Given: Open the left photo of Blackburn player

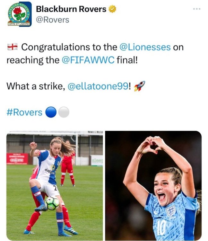Looking at the screenshot, I should (55, 185).
